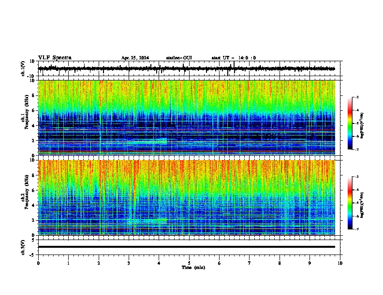Click the "0" tick on the time axis

[x=38, y=263]
